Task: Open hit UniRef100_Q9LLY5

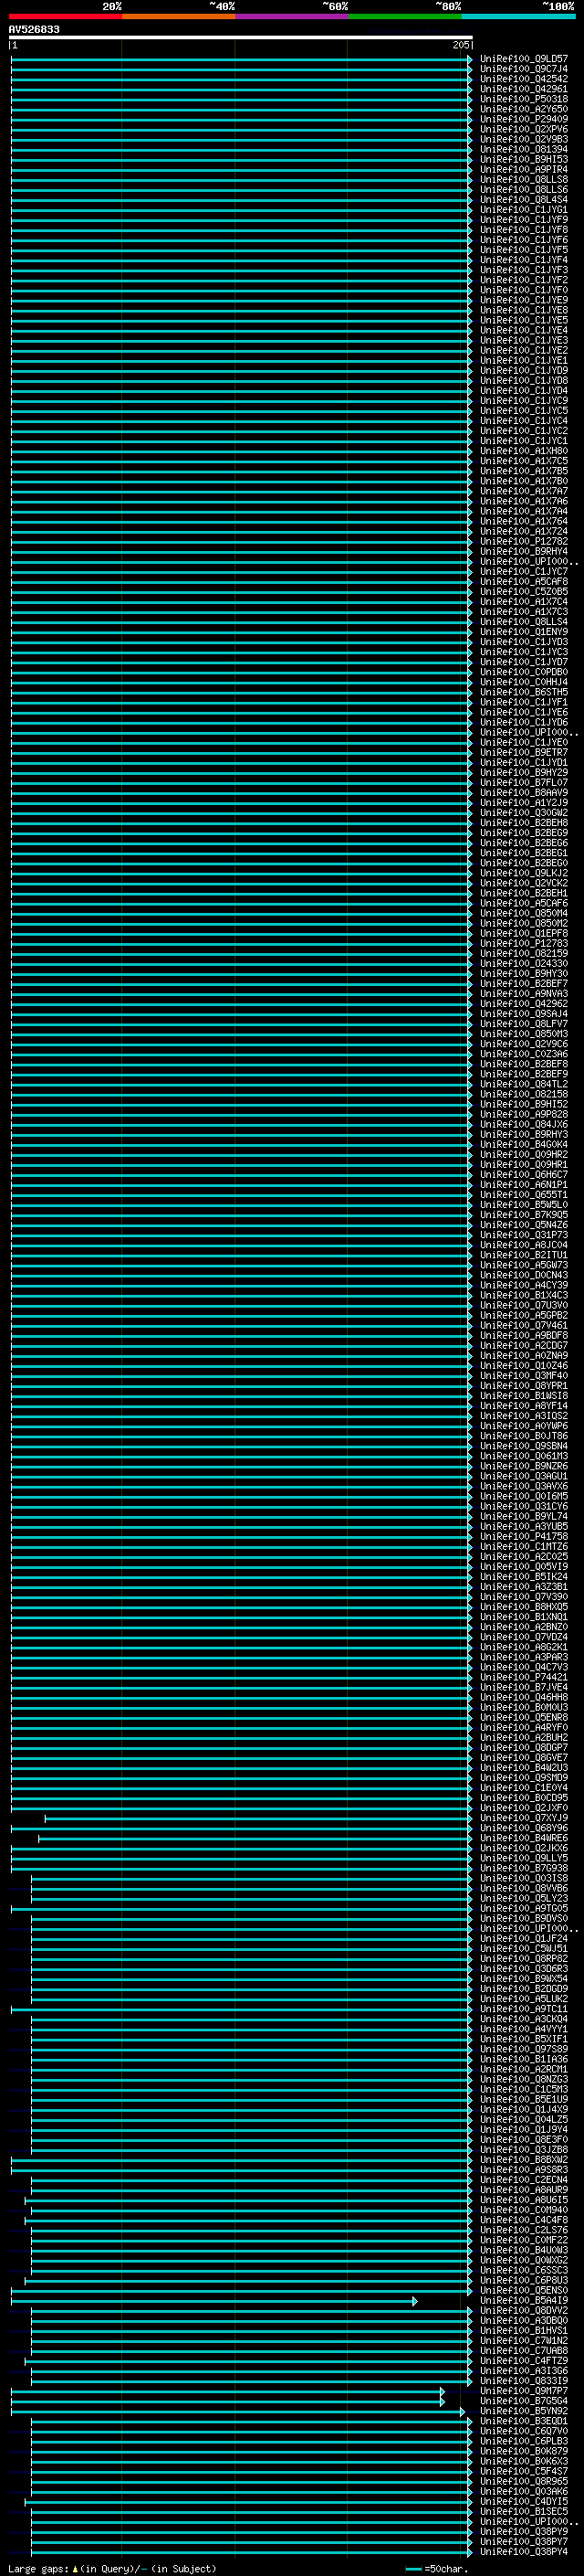Action: coord(524,1857)
